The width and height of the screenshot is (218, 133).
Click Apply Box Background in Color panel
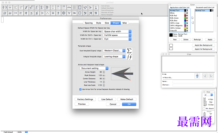pyautogui.click(x=203, y=45)
